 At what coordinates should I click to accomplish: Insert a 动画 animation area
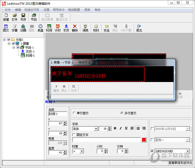(23, 28)
